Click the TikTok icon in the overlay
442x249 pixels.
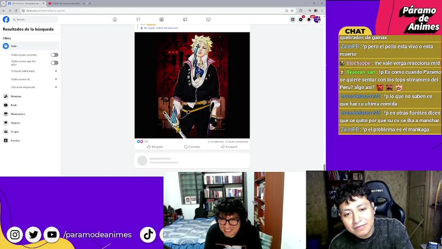[x=148, y=235]
